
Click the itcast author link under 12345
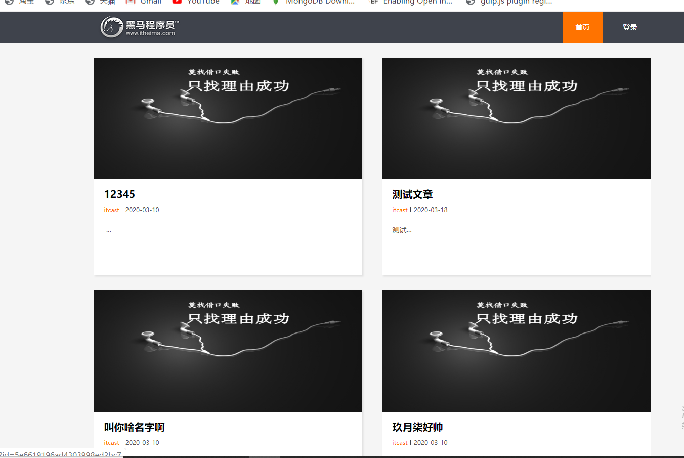pos(111,210)
